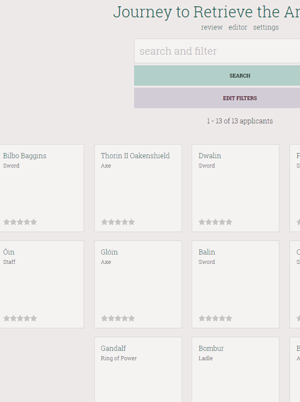Focus the search and filter field
Screen dimensions: 300x402
point(217,51)
